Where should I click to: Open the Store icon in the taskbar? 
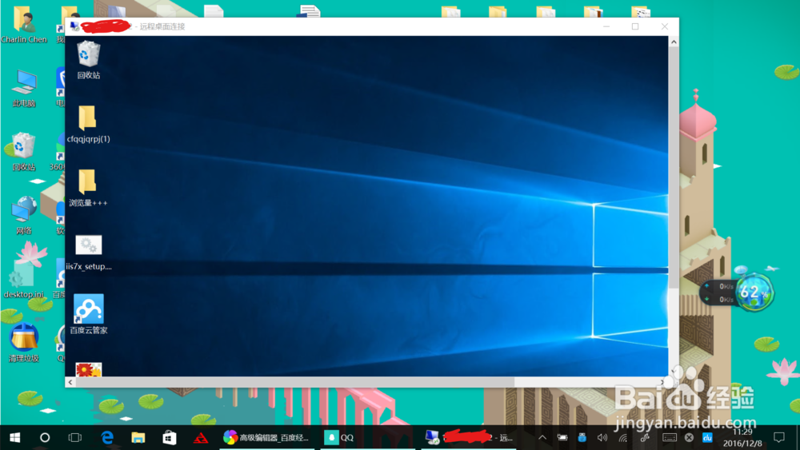point(170,437)
